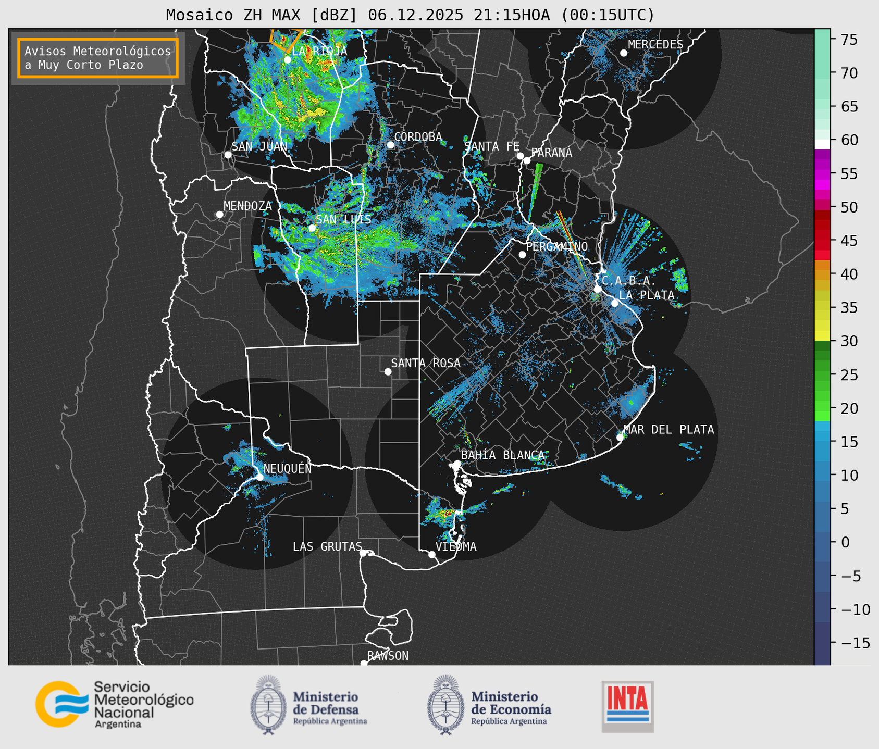Click the NEUQUÉN city marker dot
The height and width of the screenshot is (749, 879).
[259, 477]
